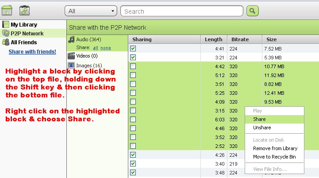Screen dimensions: 319x178
Task: Open the music store icon in toolbar
Action: point(25,10)
